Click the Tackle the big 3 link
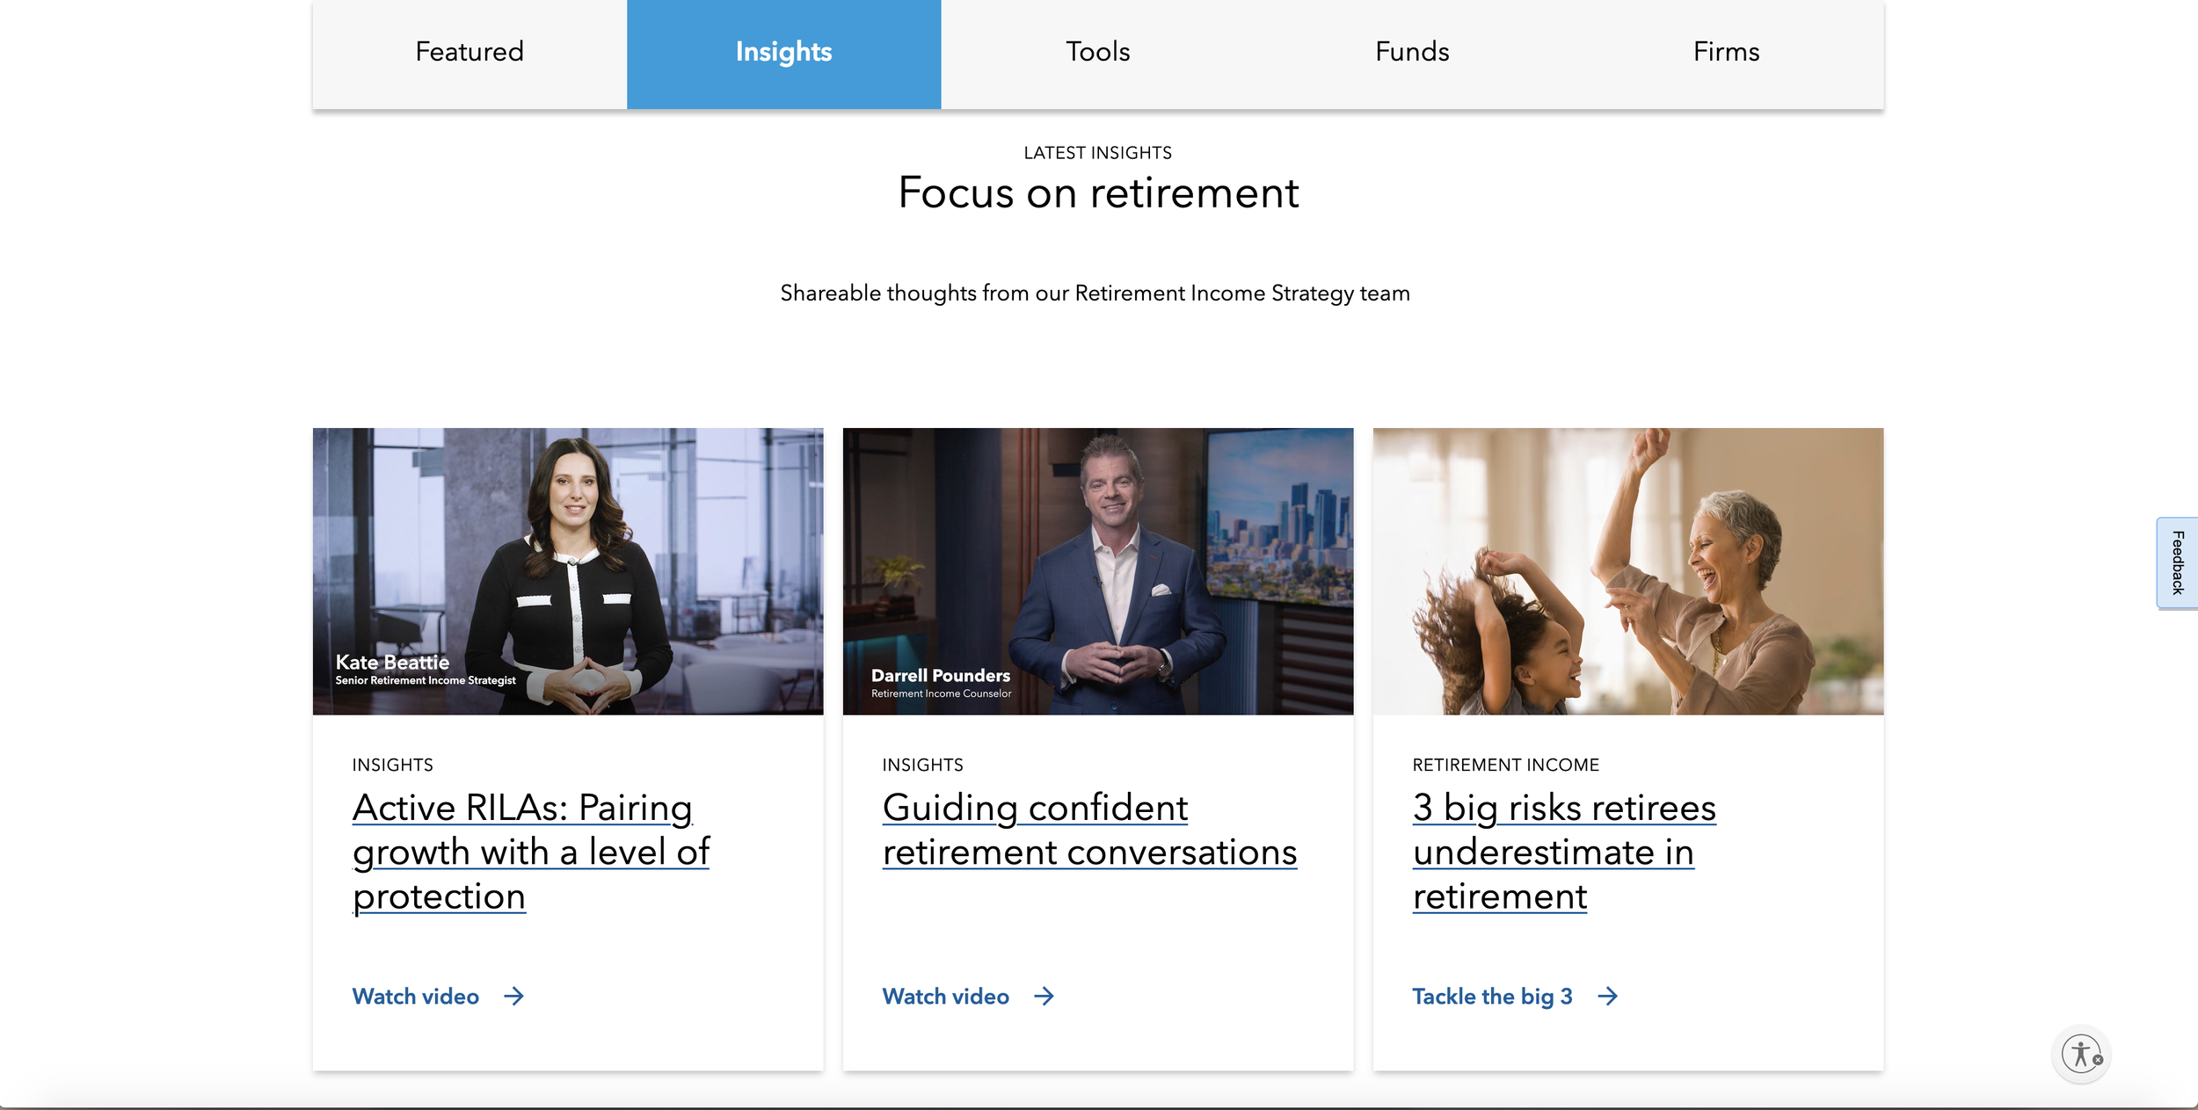This screenshot has width=2198, height=1110. point(1492,997)
